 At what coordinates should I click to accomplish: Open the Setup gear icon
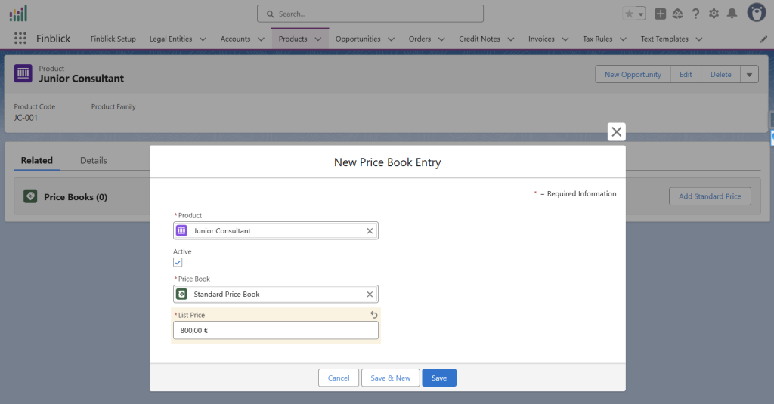pos(714,14)
